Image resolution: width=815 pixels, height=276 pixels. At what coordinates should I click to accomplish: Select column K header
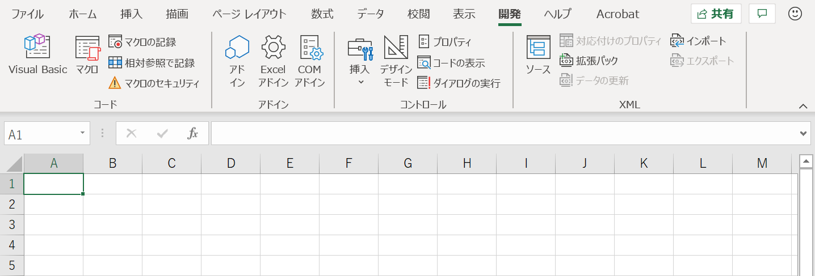click(644, 163)
